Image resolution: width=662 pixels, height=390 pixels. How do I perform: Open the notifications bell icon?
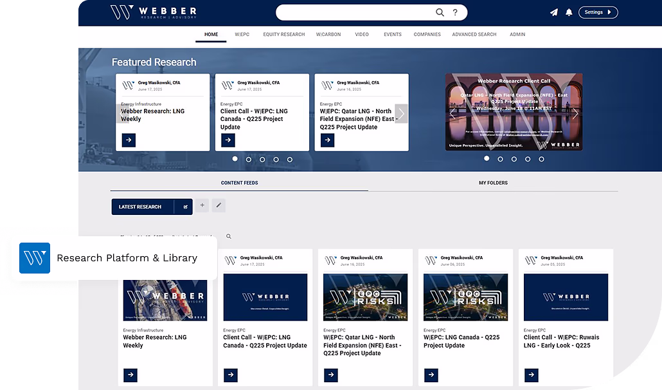[569, 12]
